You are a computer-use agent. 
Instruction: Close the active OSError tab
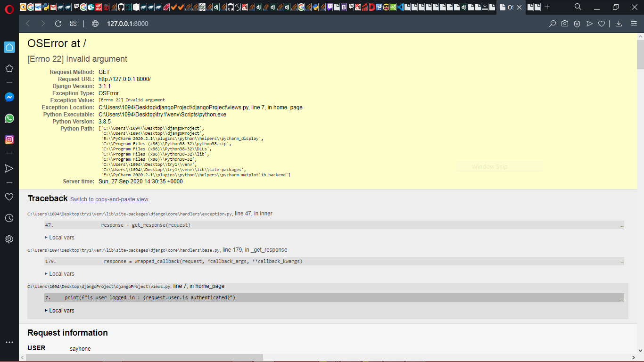point(519,7)
